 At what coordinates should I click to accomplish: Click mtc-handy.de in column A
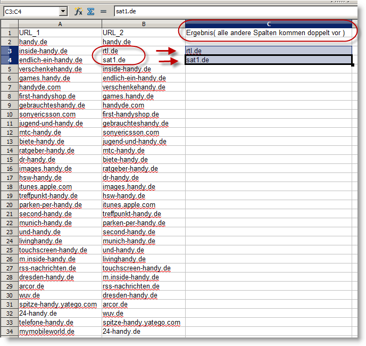pos(60,133)
